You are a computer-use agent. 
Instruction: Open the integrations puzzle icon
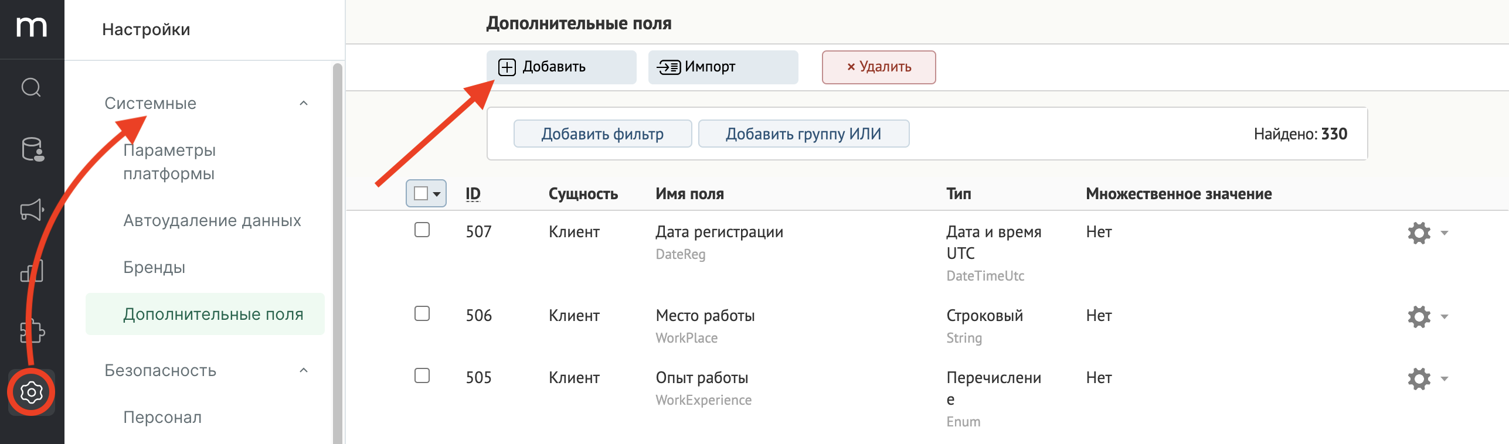coord(32,331)
